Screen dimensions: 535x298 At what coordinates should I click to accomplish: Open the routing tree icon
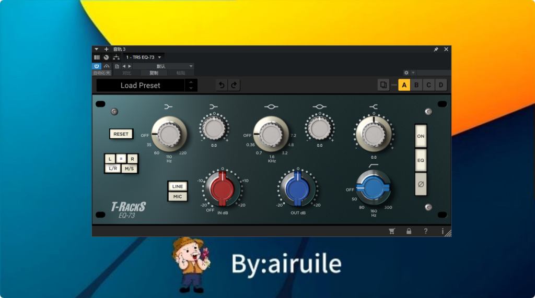point(116,57)
